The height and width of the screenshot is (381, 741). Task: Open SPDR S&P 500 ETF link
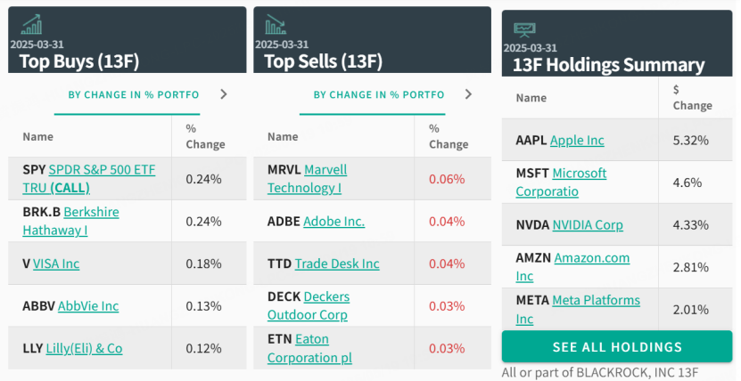click(x=102, y=169)
